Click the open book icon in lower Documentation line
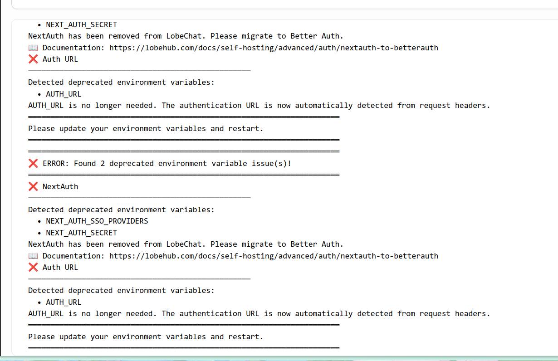Image resolution: width=558 pixels, height=361 pixels. (x=33, y=256)
